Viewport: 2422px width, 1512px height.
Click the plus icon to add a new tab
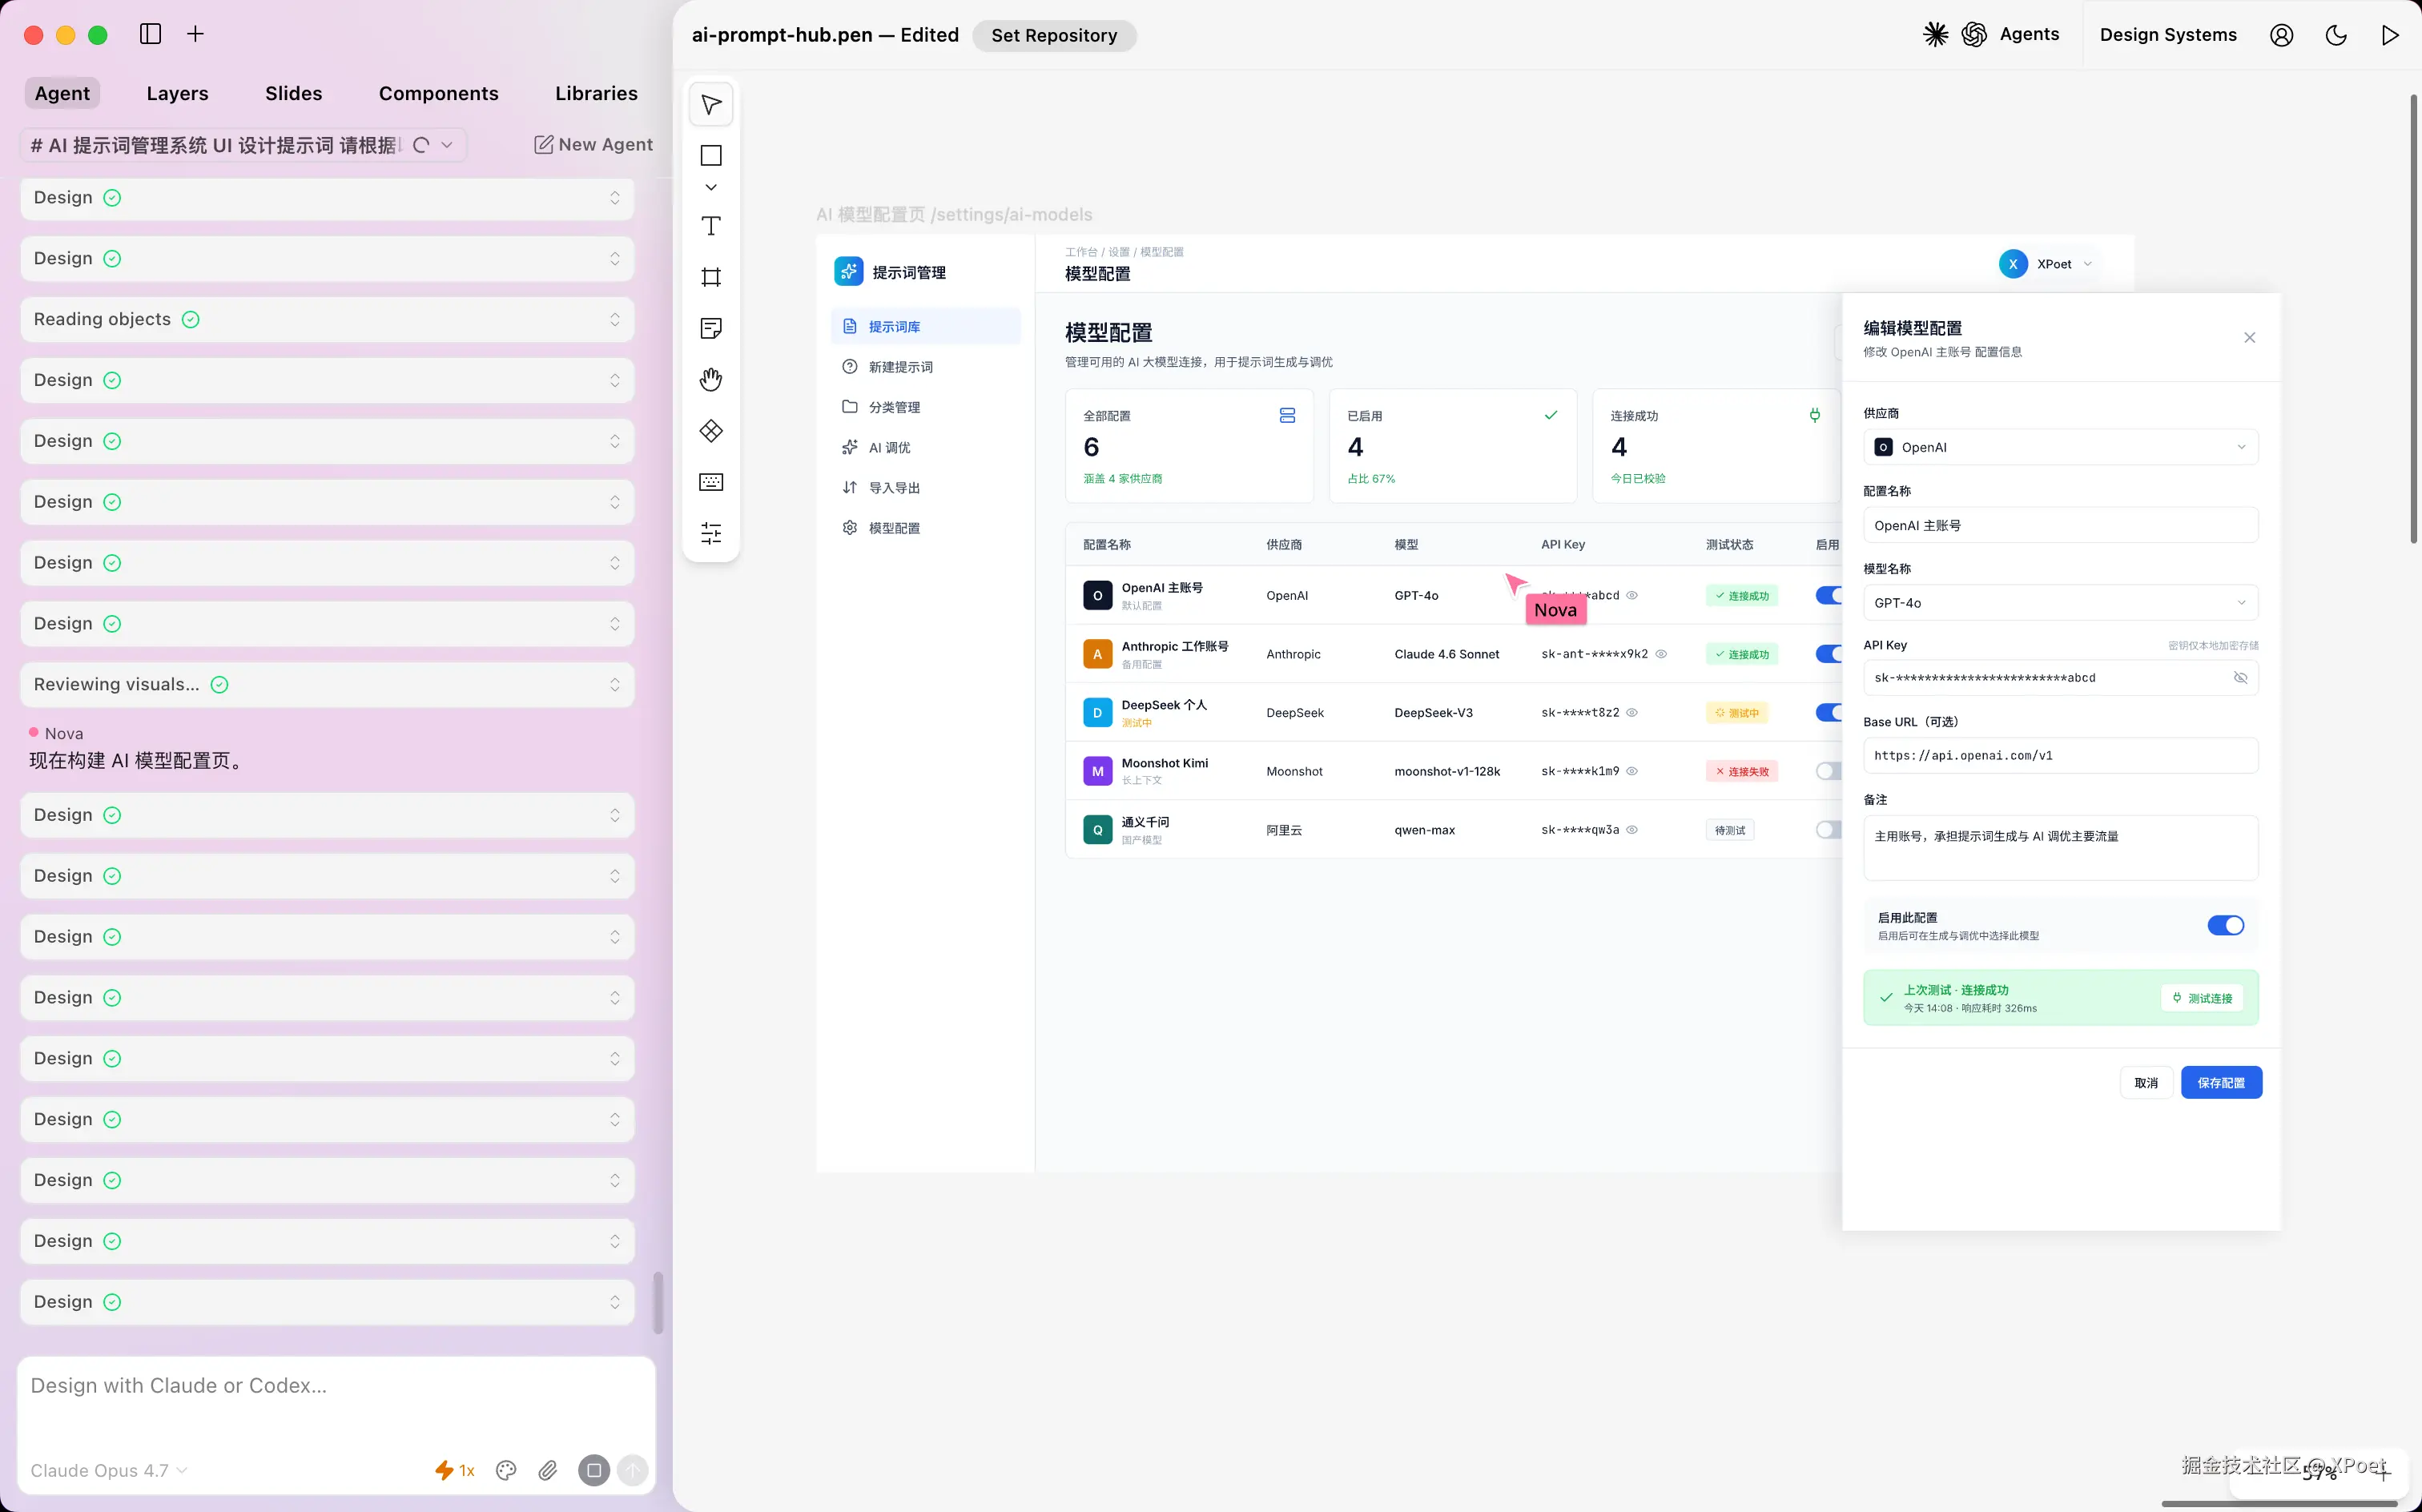pyautogui.click(x=196, y=34)
